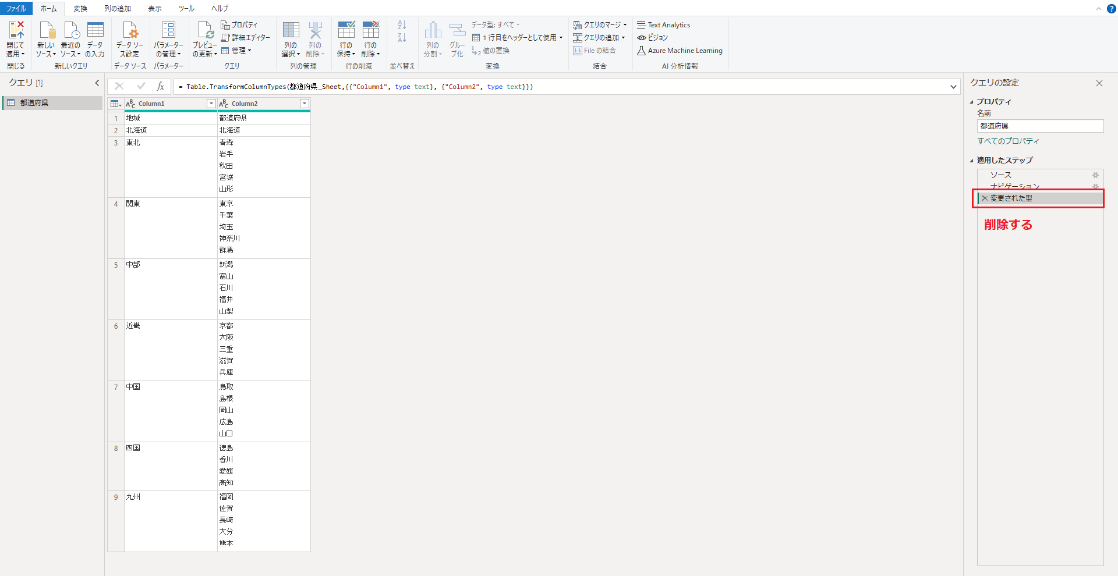Click the 列の選択 (Choose Columns) icon
Viewport: 1118px width, 576px height.
point(291,31)
